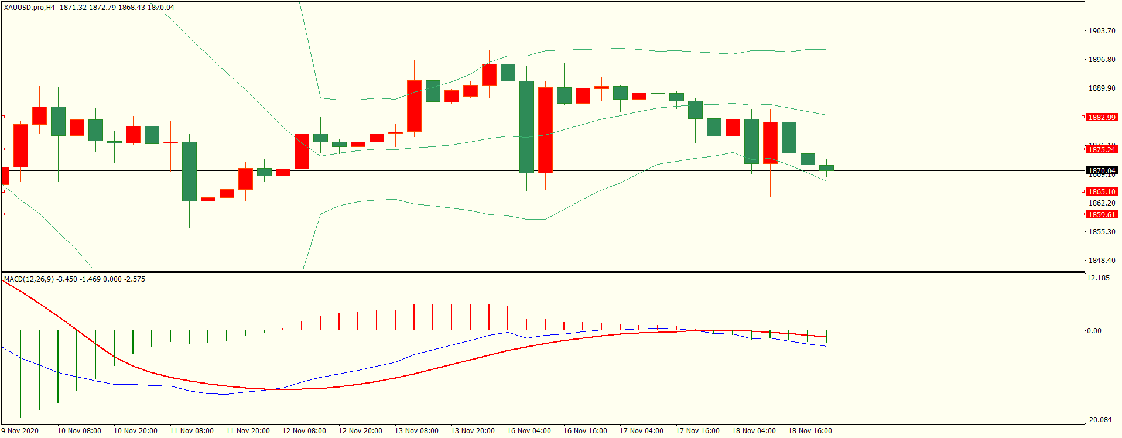The width and height of the screenshot is (1122, 438).
Task: Click the red 1859.61 price level label
Action: click(1102, 214)
